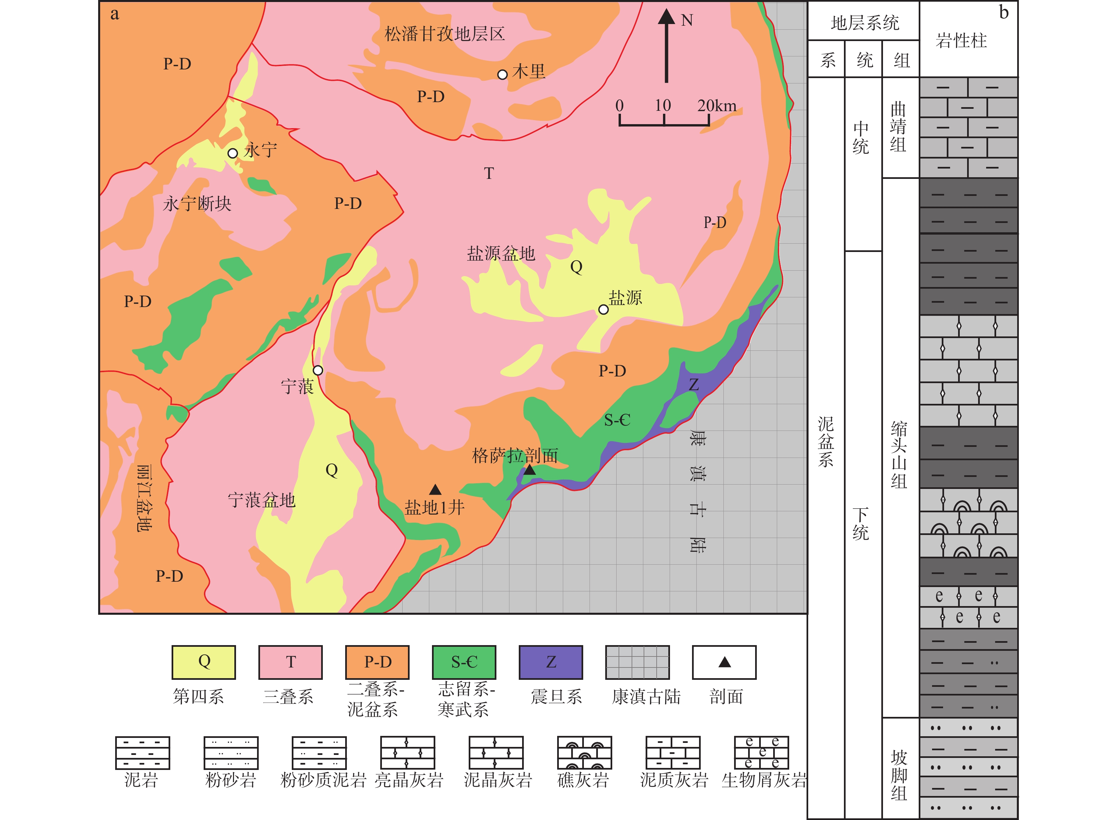Click the 盐源 town circle marker
This screenshot has width=1117, height=820.
[x=603, y=310]
